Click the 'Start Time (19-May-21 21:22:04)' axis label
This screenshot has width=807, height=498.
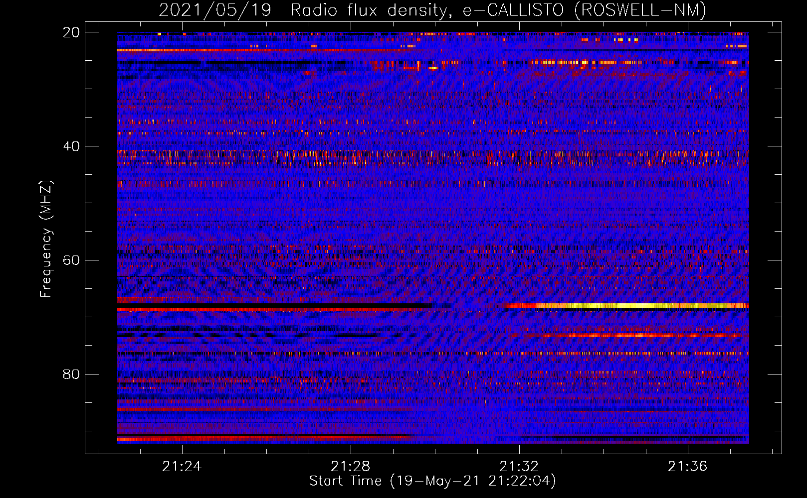pos(432,481)
